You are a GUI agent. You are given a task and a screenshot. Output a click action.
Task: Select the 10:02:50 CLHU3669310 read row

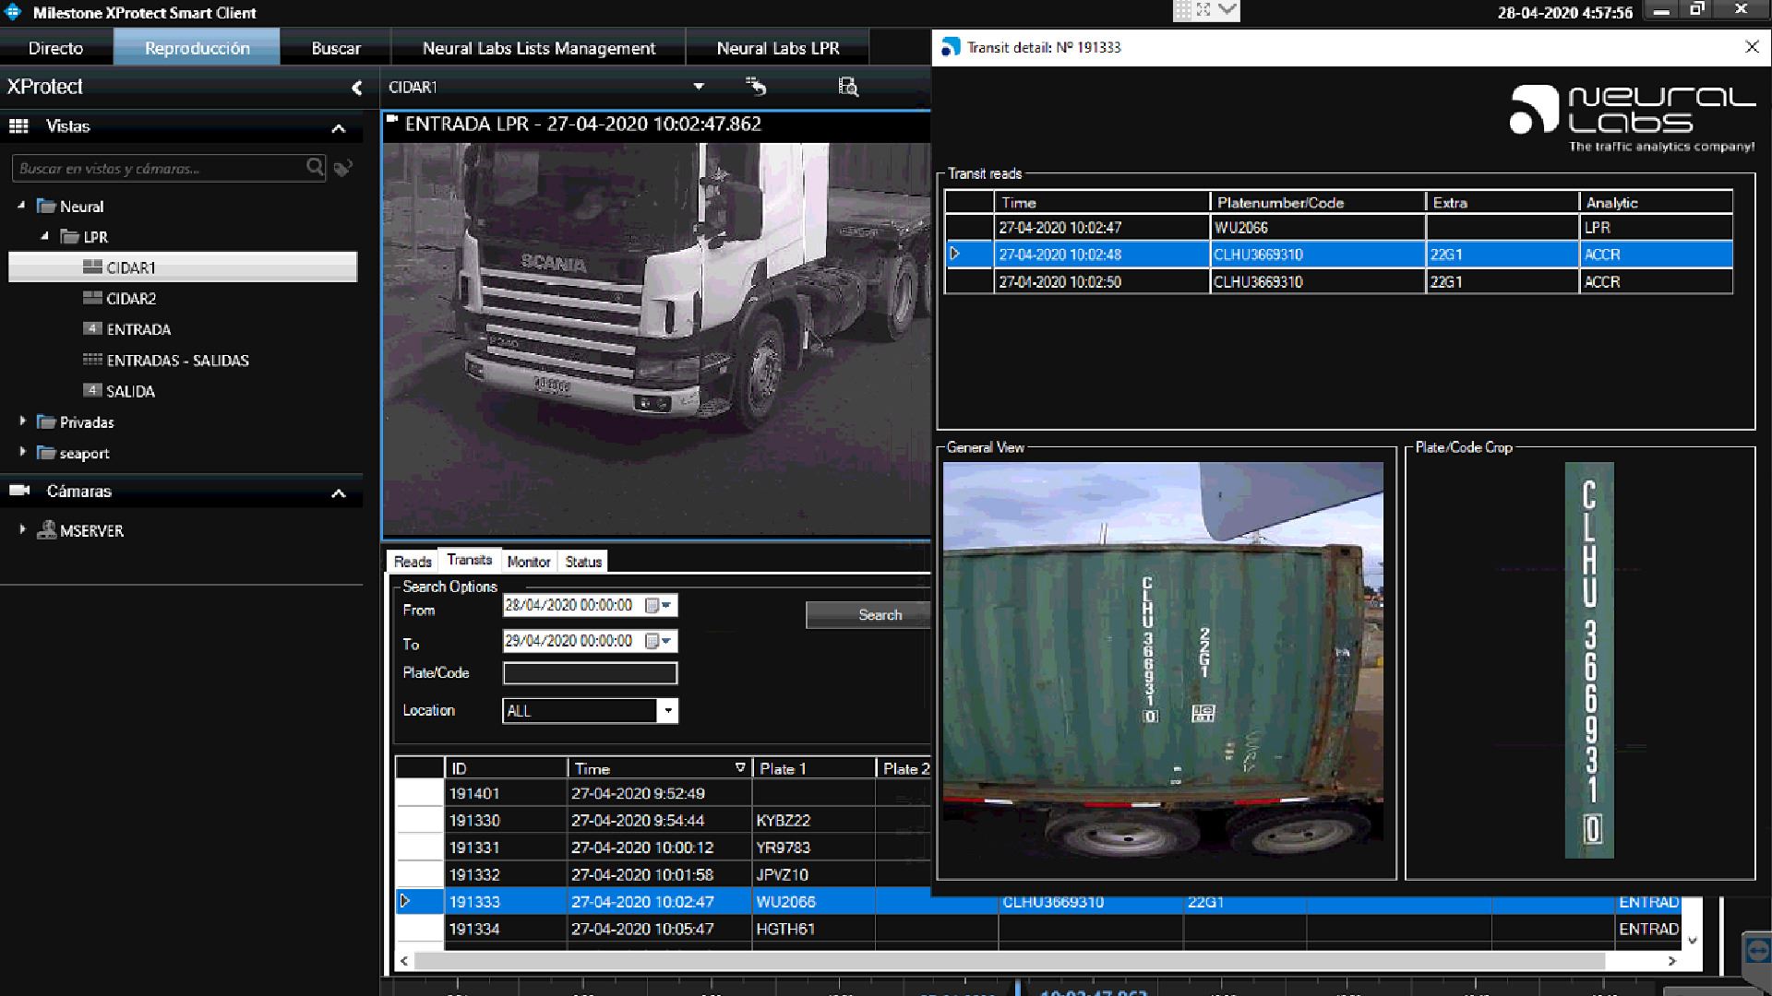click(1338, 281)
